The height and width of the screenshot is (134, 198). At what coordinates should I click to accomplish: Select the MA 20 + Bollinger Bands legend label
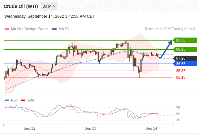click(30, 29)
